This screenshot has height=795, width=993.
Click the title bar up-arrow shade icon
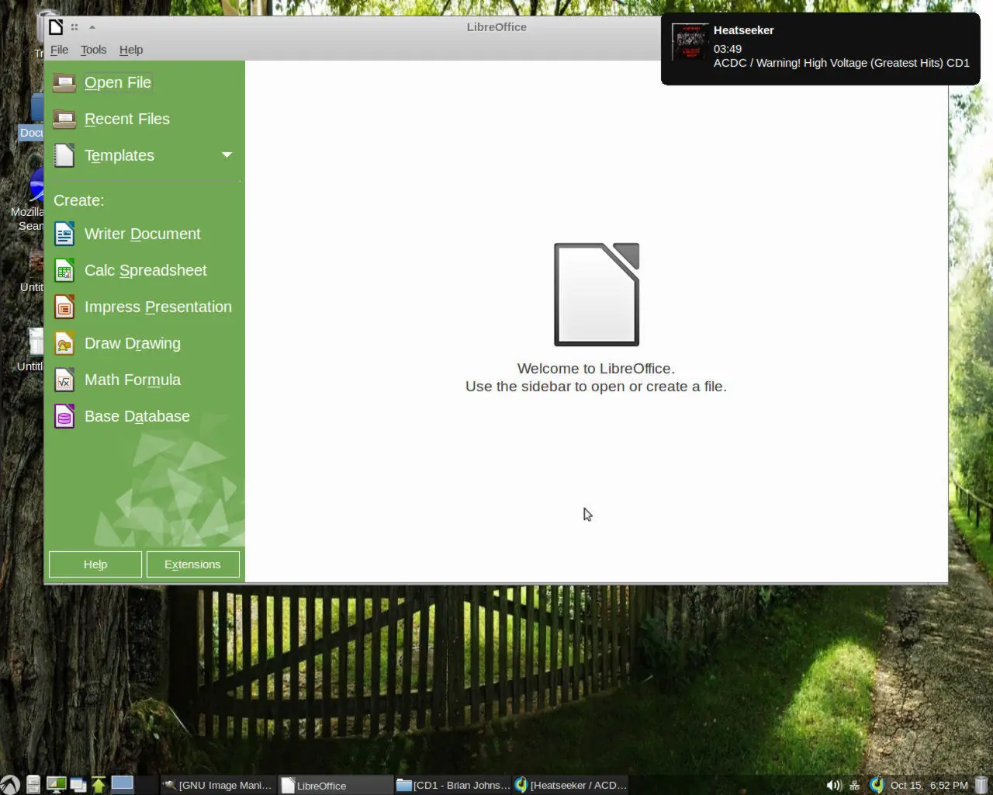coord(92,27)
